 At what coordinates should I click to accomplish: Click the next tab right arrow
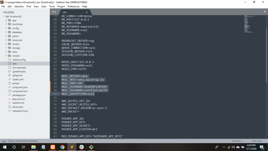coord(55,12)
